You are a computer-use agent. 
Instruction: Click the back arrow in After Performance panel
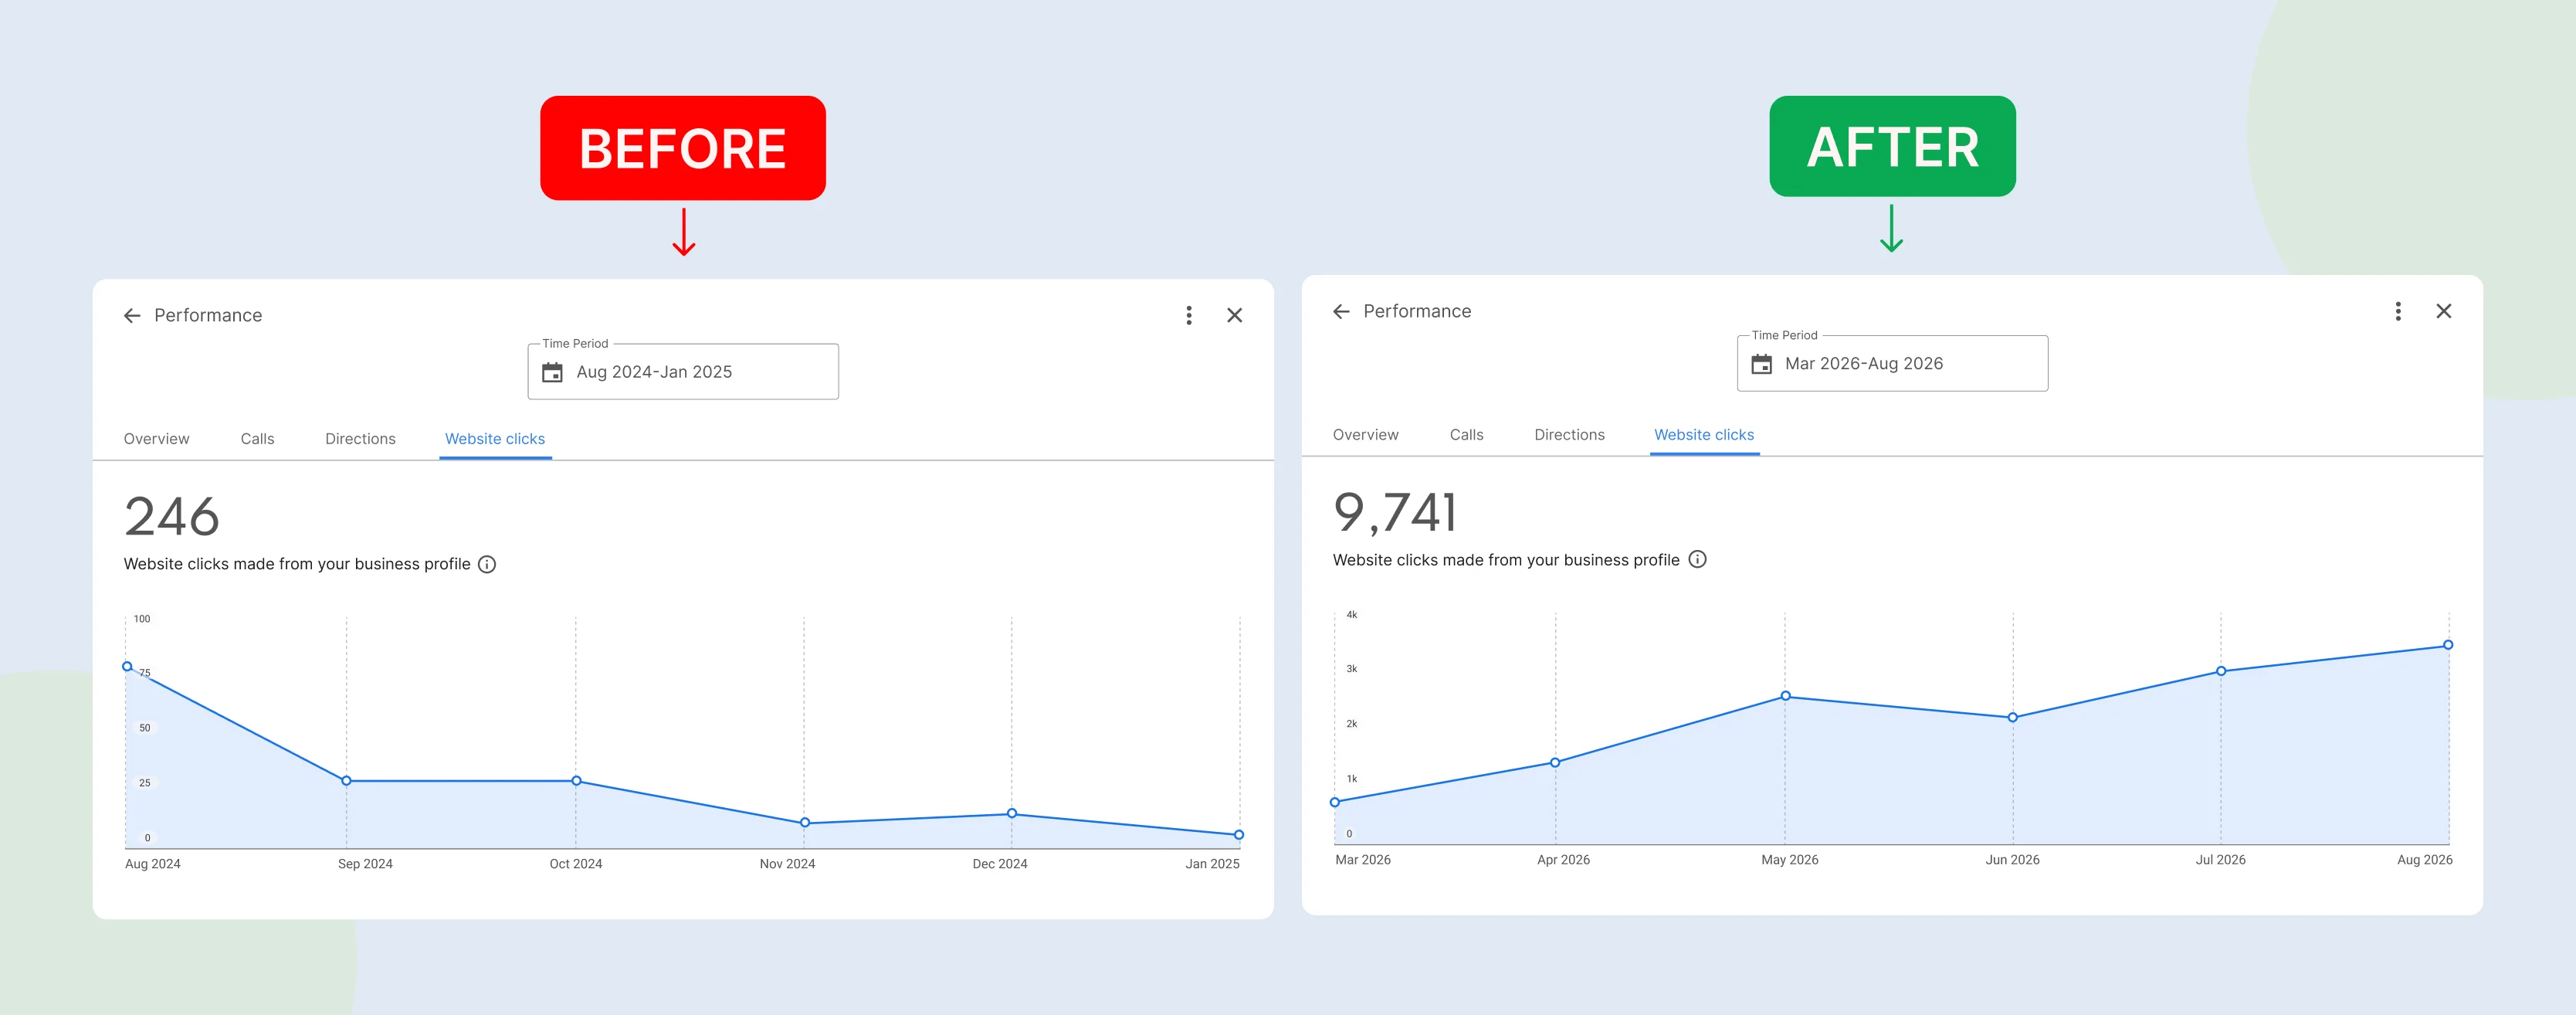click(1341, 312)
